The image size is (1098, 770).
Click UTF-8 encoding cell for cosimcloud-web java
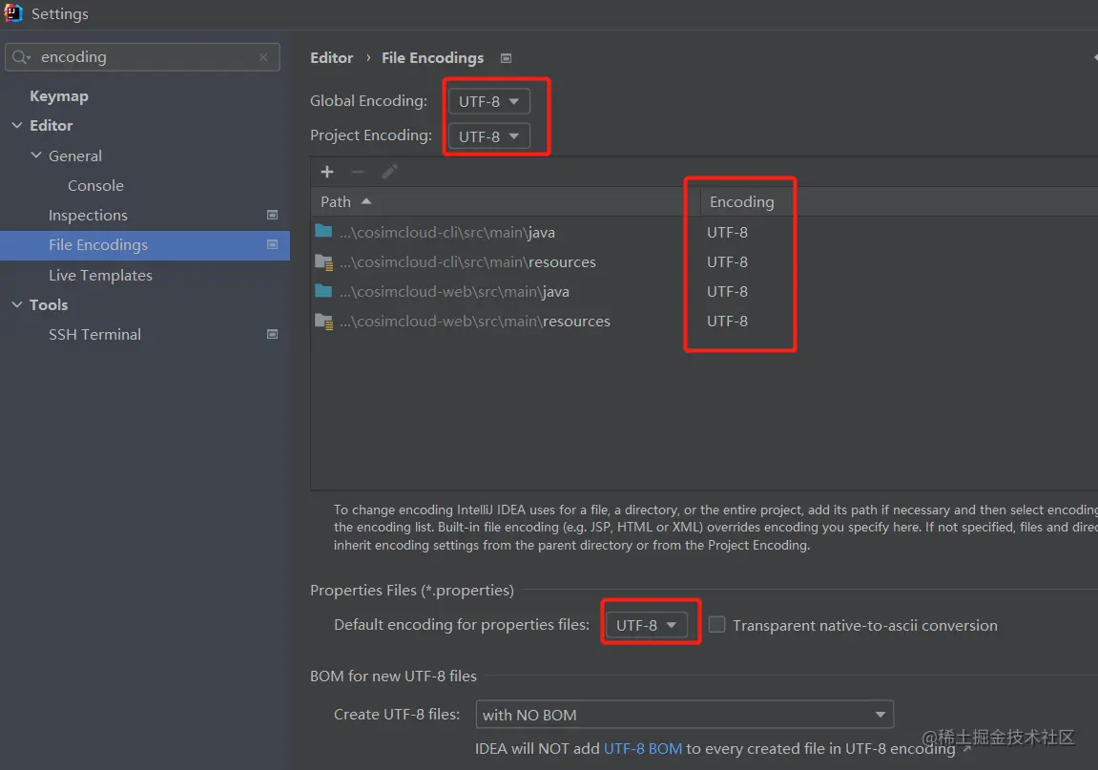[727, 291]
